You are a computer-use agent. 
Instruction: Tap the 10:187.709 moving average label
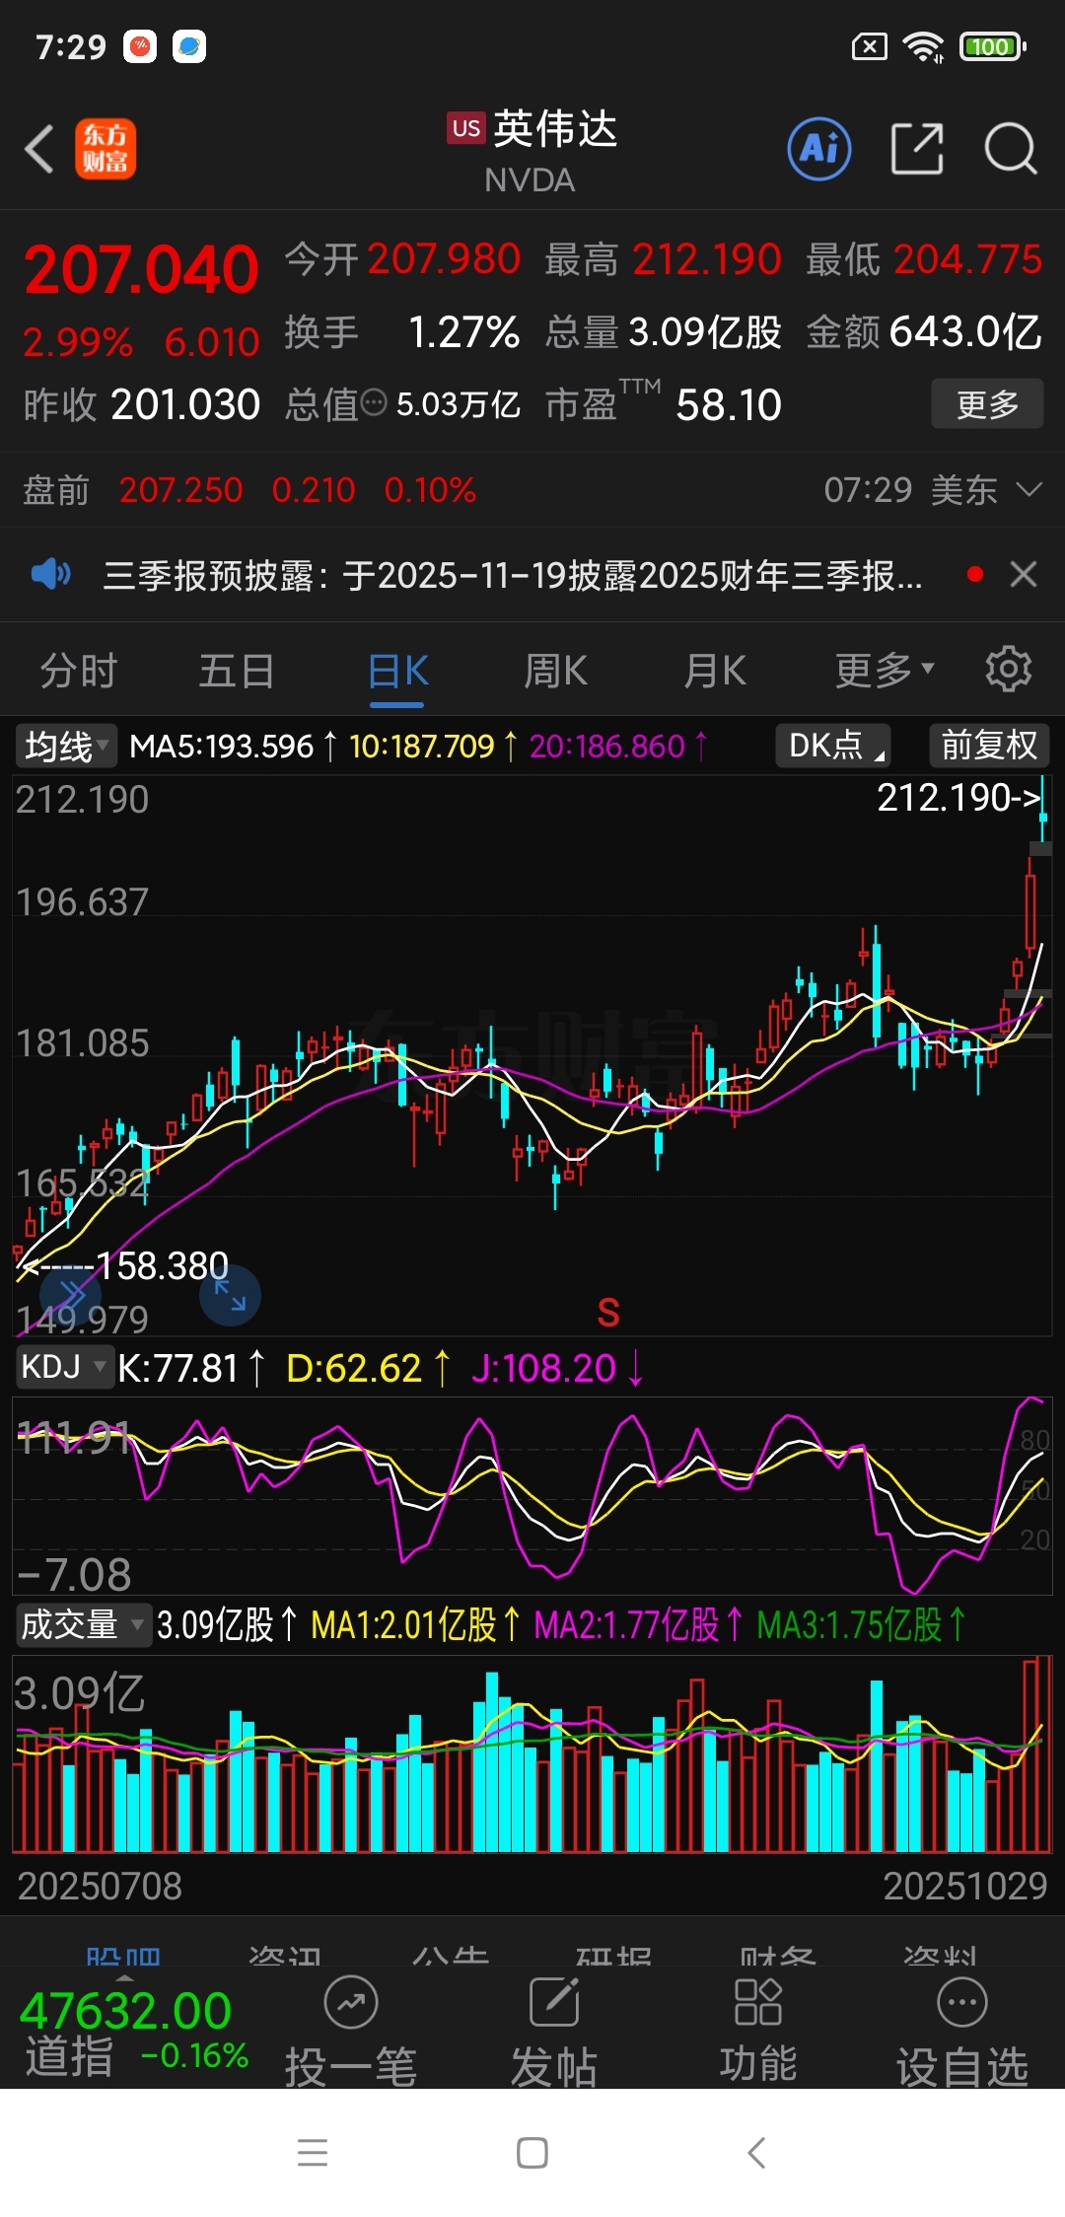tap(433, 746)
